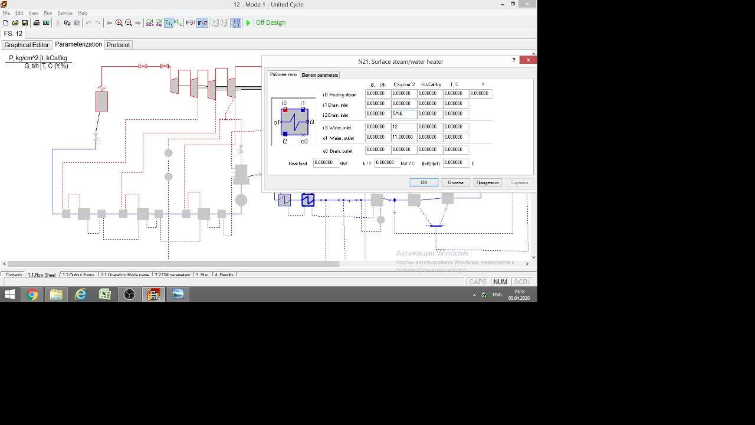Click Off Design mode label
This screenshot has width=755, height=425.
pyautogui.click(x=270, y=23)
